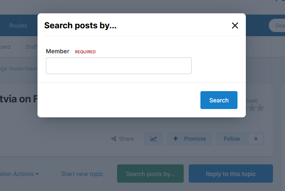Click the plus icon on Promote
This screenshot has height=191, width=285.
(x=176, y=139)
